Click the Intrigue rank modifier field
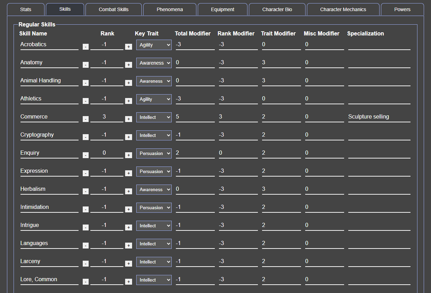This screenshot has width=431, height=293. pyautogui.click(x=238, y=225)
